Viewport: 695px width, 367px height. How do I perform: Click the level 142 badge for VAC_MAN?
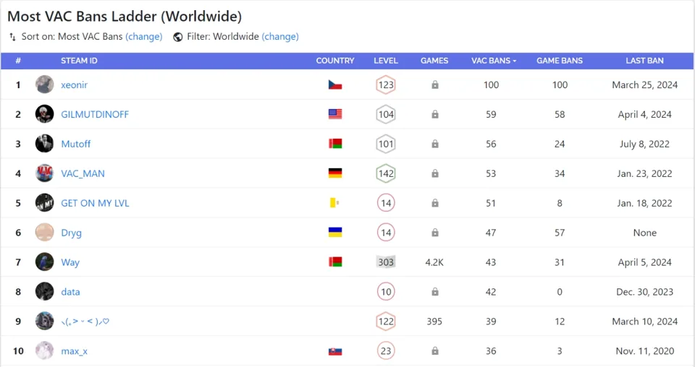coord(386,173)
